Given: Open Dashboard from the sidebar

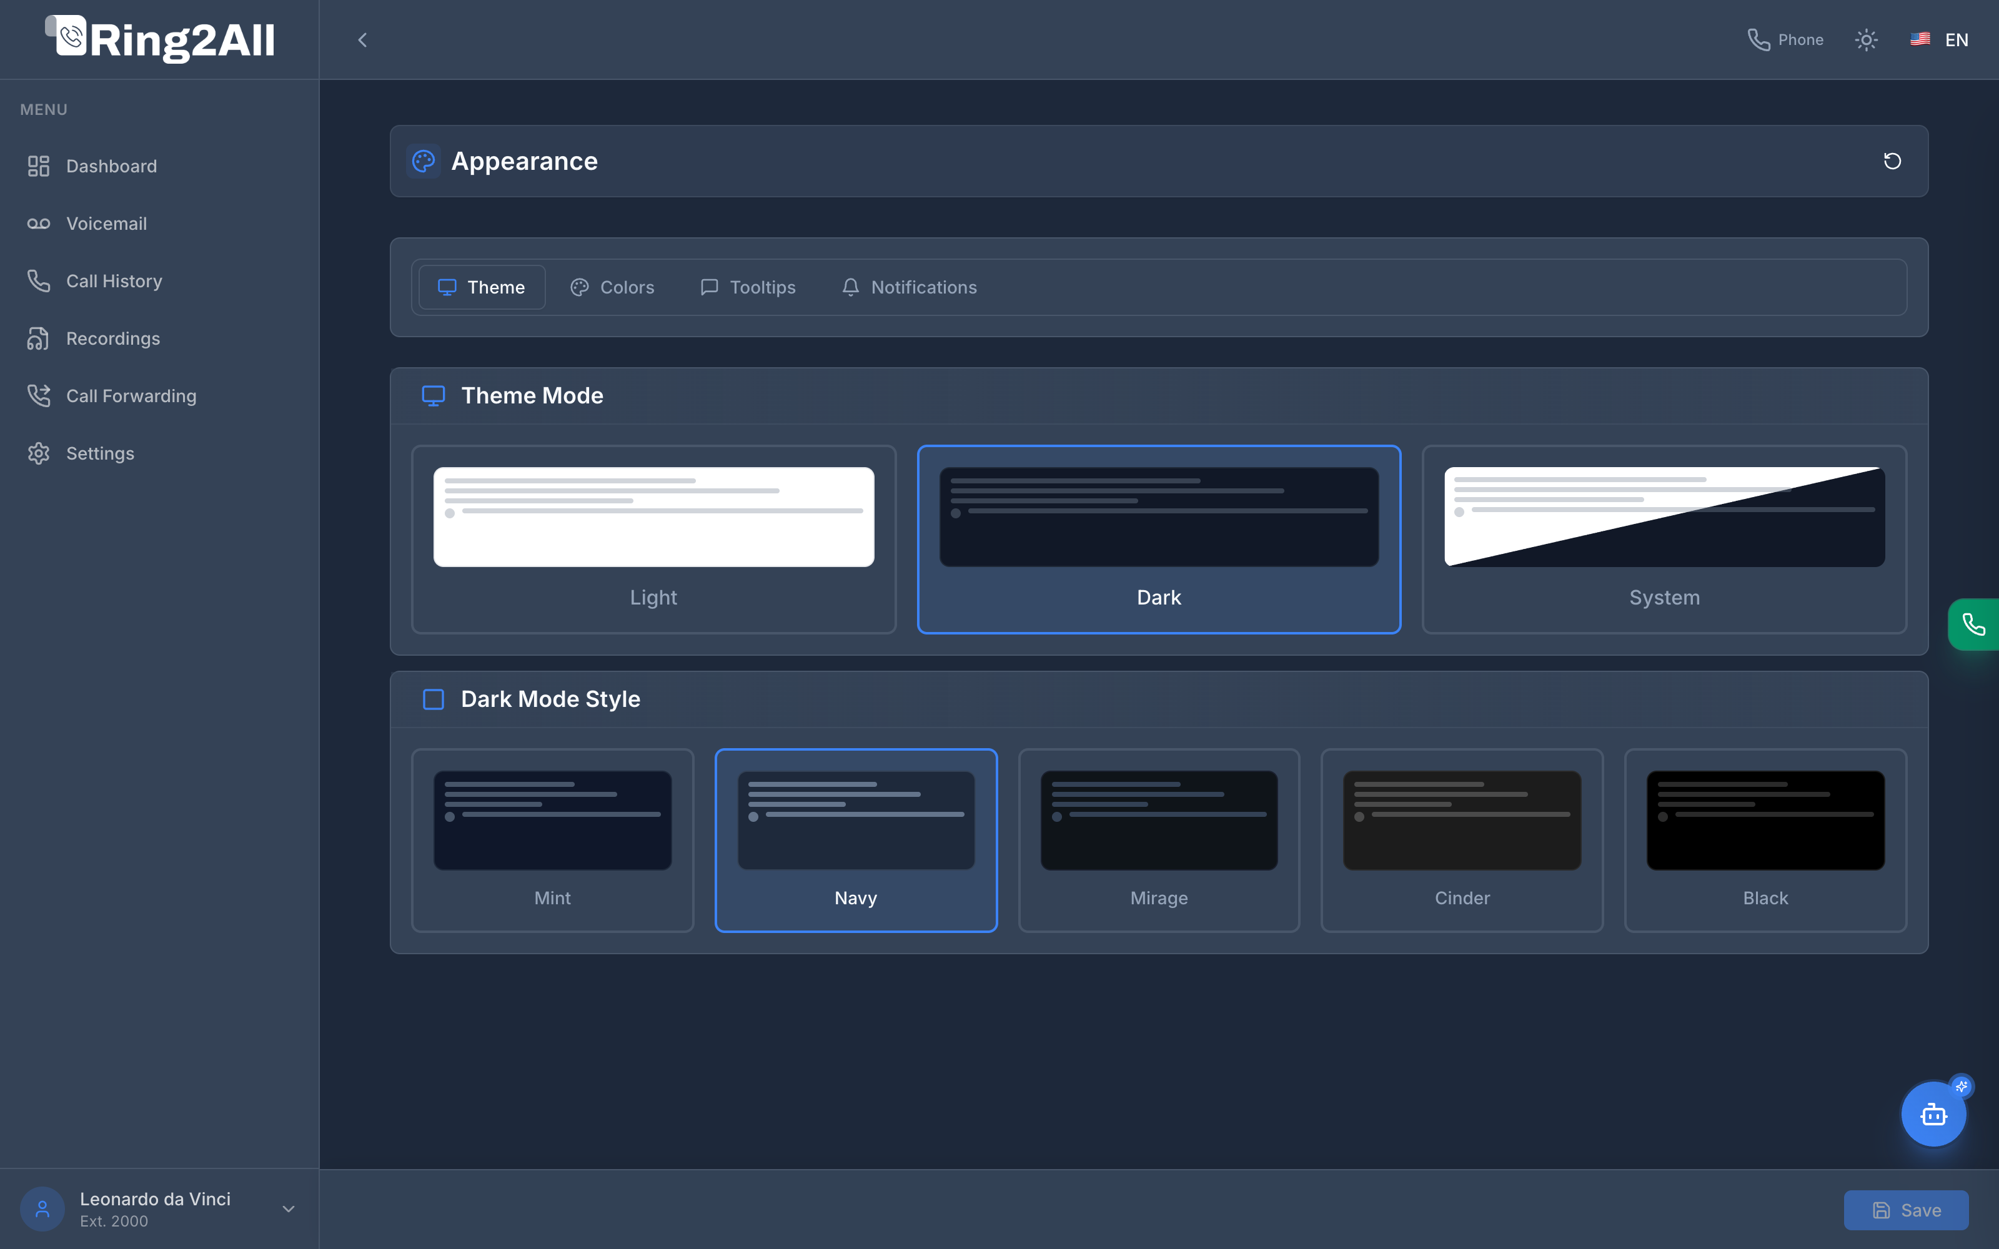Looking at the screenshot, I should pos(159,166).
